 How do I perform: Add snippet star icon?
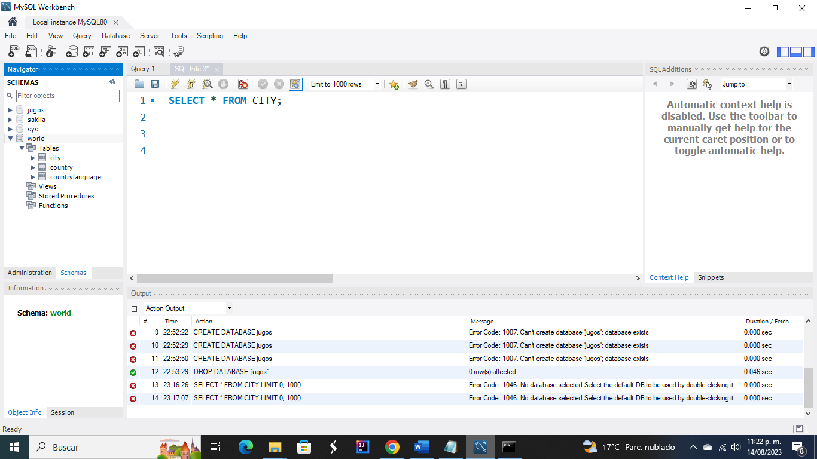[x=394, y=84]
